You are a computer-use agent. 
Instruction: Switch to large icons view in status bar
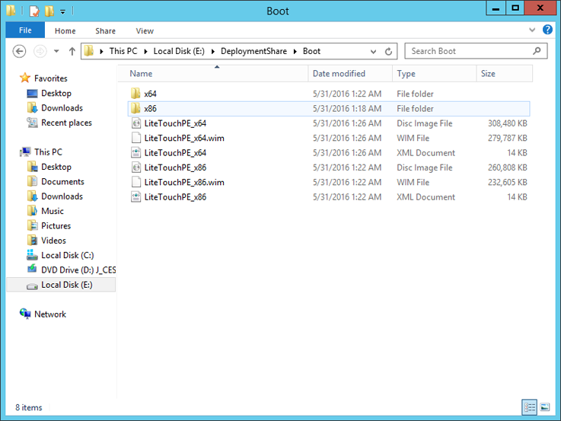(x=544, y=407)
